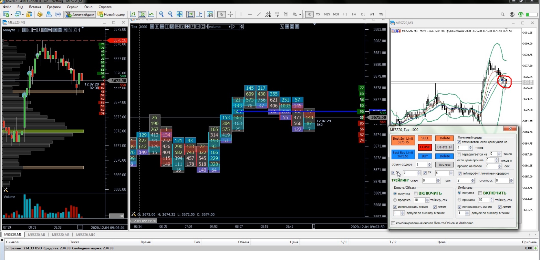
Task: Draw a trendline
Action: click(x=259, y=14)
